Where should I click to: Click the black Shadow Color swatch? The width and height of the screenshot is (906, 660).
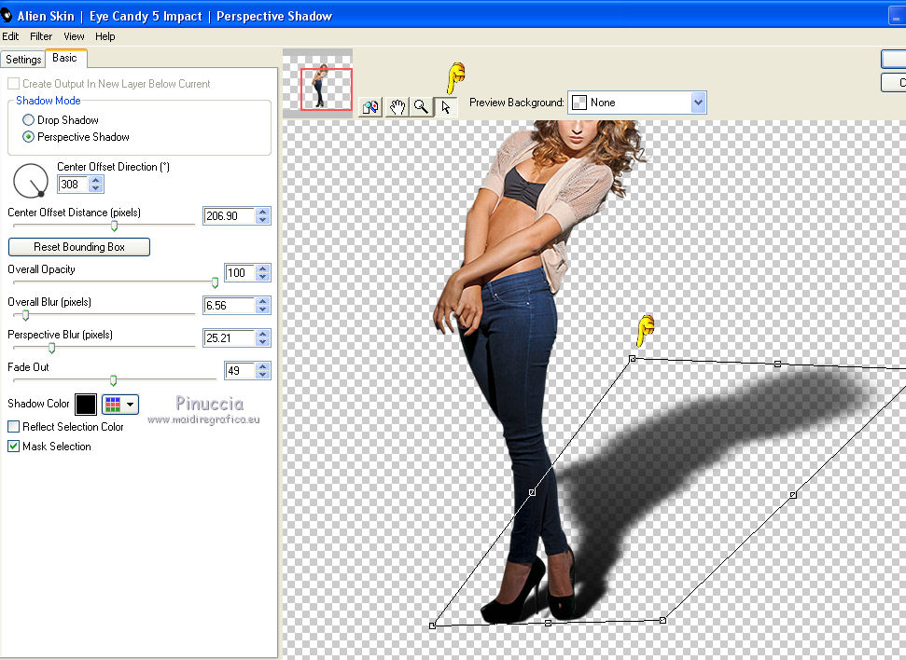tap(86, 405)
